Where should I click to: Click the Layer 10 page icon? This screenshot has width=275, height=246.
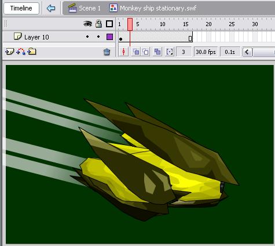click(17, 37)
